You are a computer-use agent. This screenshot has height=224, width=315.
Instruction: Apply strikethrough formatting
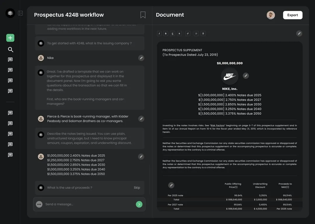point(179,33)
